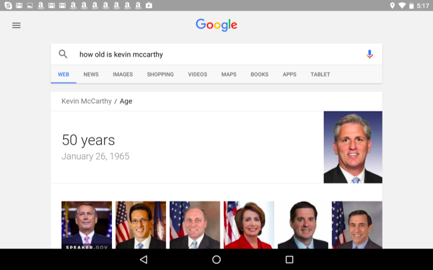Switch to the Images tab
433x270 pixels.
coord(123,74)
